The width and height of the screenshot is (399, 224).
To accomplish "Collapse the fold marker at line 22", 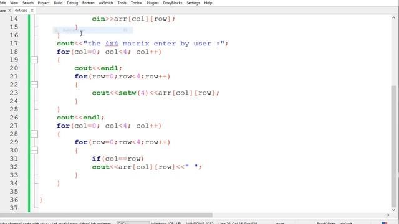I will [34, 85].
